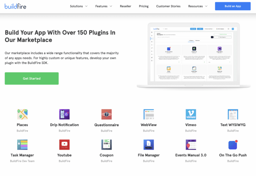Image resolution: width=256 pixels, height=176 pixels.
Task: Open the Youtube title link
Action: pyautogui.click(x=64, y=155)
